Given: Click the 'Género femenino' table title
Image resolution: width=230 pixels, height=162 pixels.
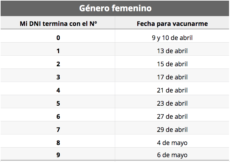Looking at the screenshot, I should [115, 8].
